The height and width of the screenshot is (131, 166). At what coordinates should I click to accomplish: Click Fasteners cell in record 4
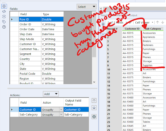click(153, 45)
